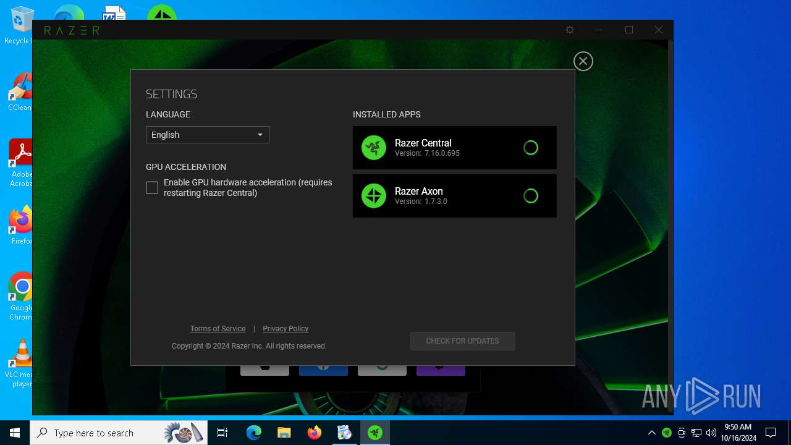Select the VLC media player desktop shortcut
Viewport: 791px width, 445px height.
click(20, 363)
